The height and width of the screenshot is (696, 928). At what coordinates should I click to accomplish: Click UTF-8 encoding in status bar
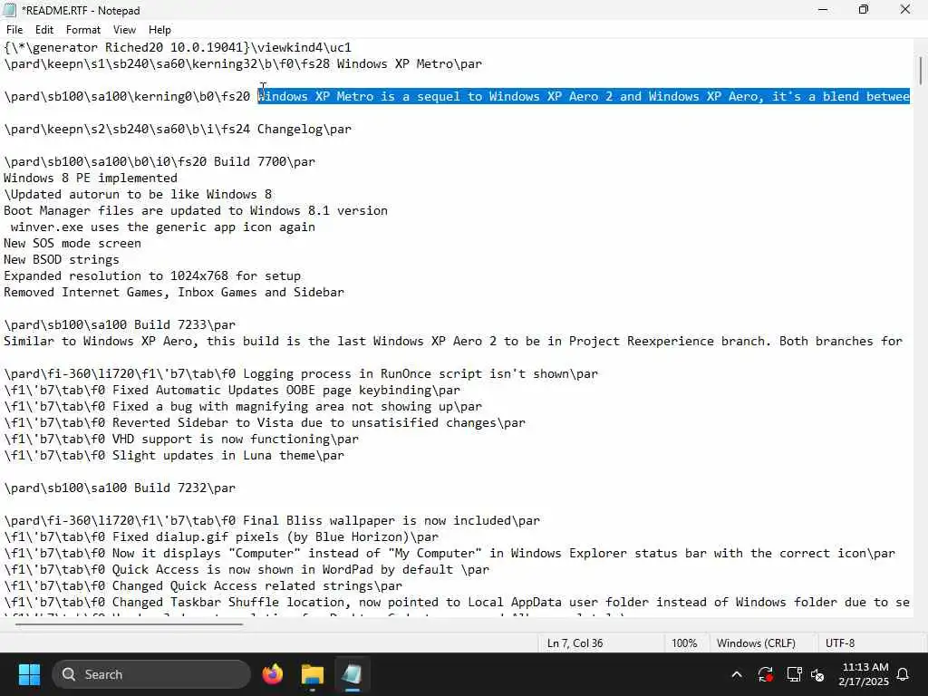pos(840,643)
